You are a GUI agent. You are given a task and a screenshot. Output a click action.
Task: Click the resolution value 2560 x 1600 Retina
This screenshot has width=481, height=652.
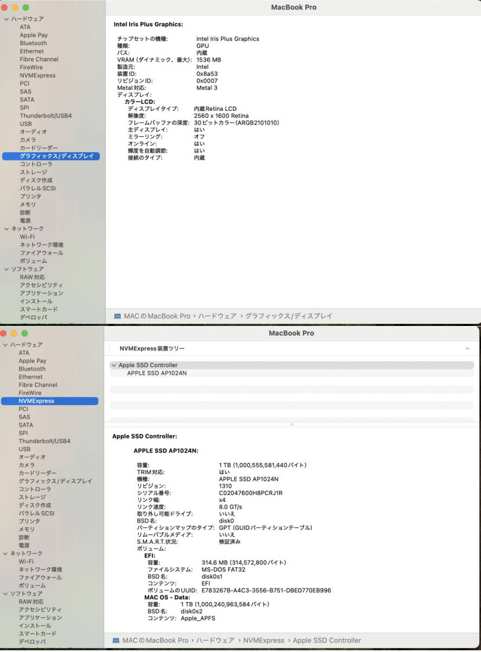(x=221, y=116)
